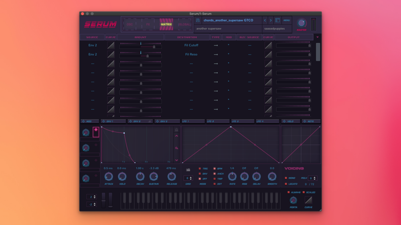
Task: Click the NOTE source drag handle icon
Action: [304, 121]
